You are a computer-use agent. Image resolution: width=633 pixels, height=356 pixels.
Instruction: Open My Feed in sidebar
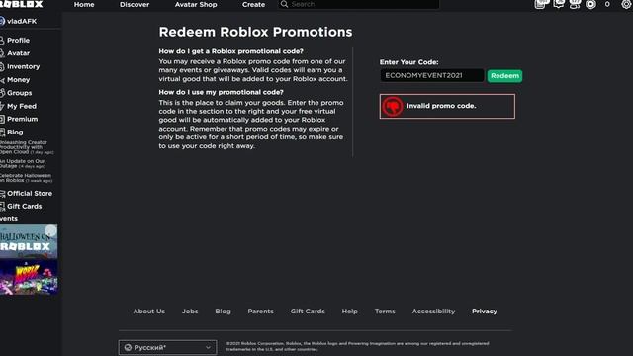click(x=22, y=106)
